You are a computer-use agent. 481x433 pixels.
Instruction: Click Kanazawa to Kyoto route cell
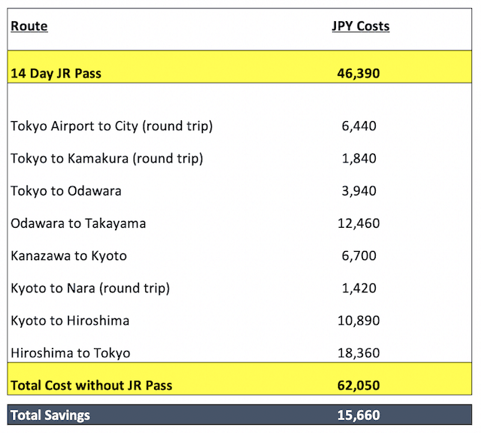[68, 256]
